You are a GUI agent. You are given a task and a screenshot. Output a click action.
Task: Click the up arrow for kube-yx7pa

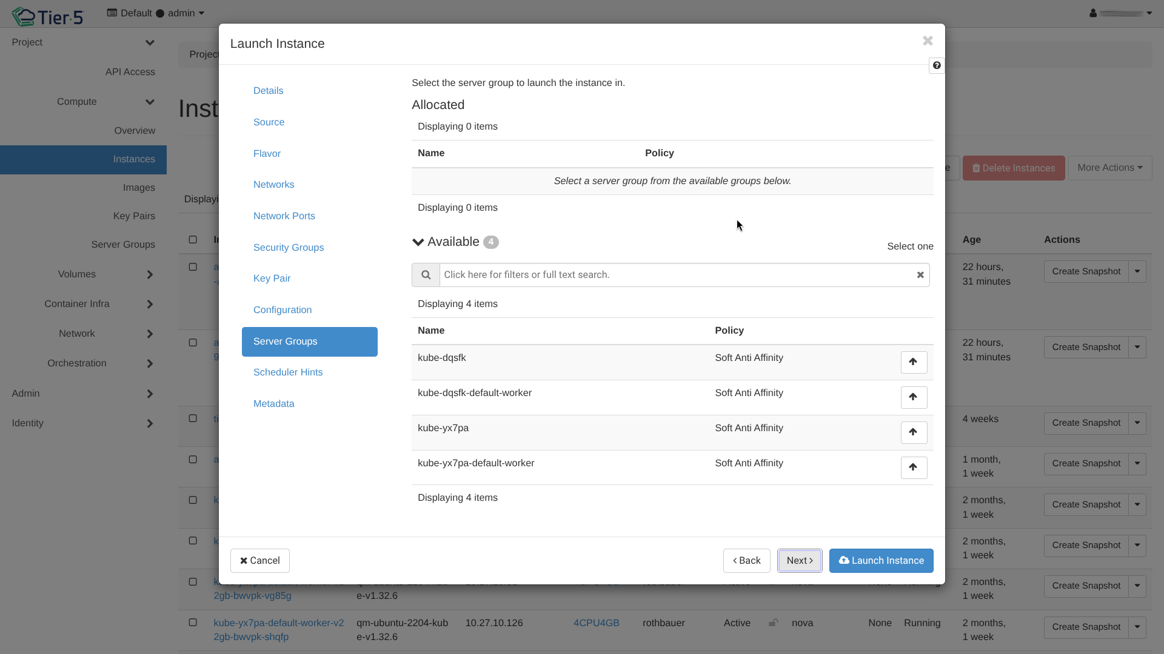913,432
